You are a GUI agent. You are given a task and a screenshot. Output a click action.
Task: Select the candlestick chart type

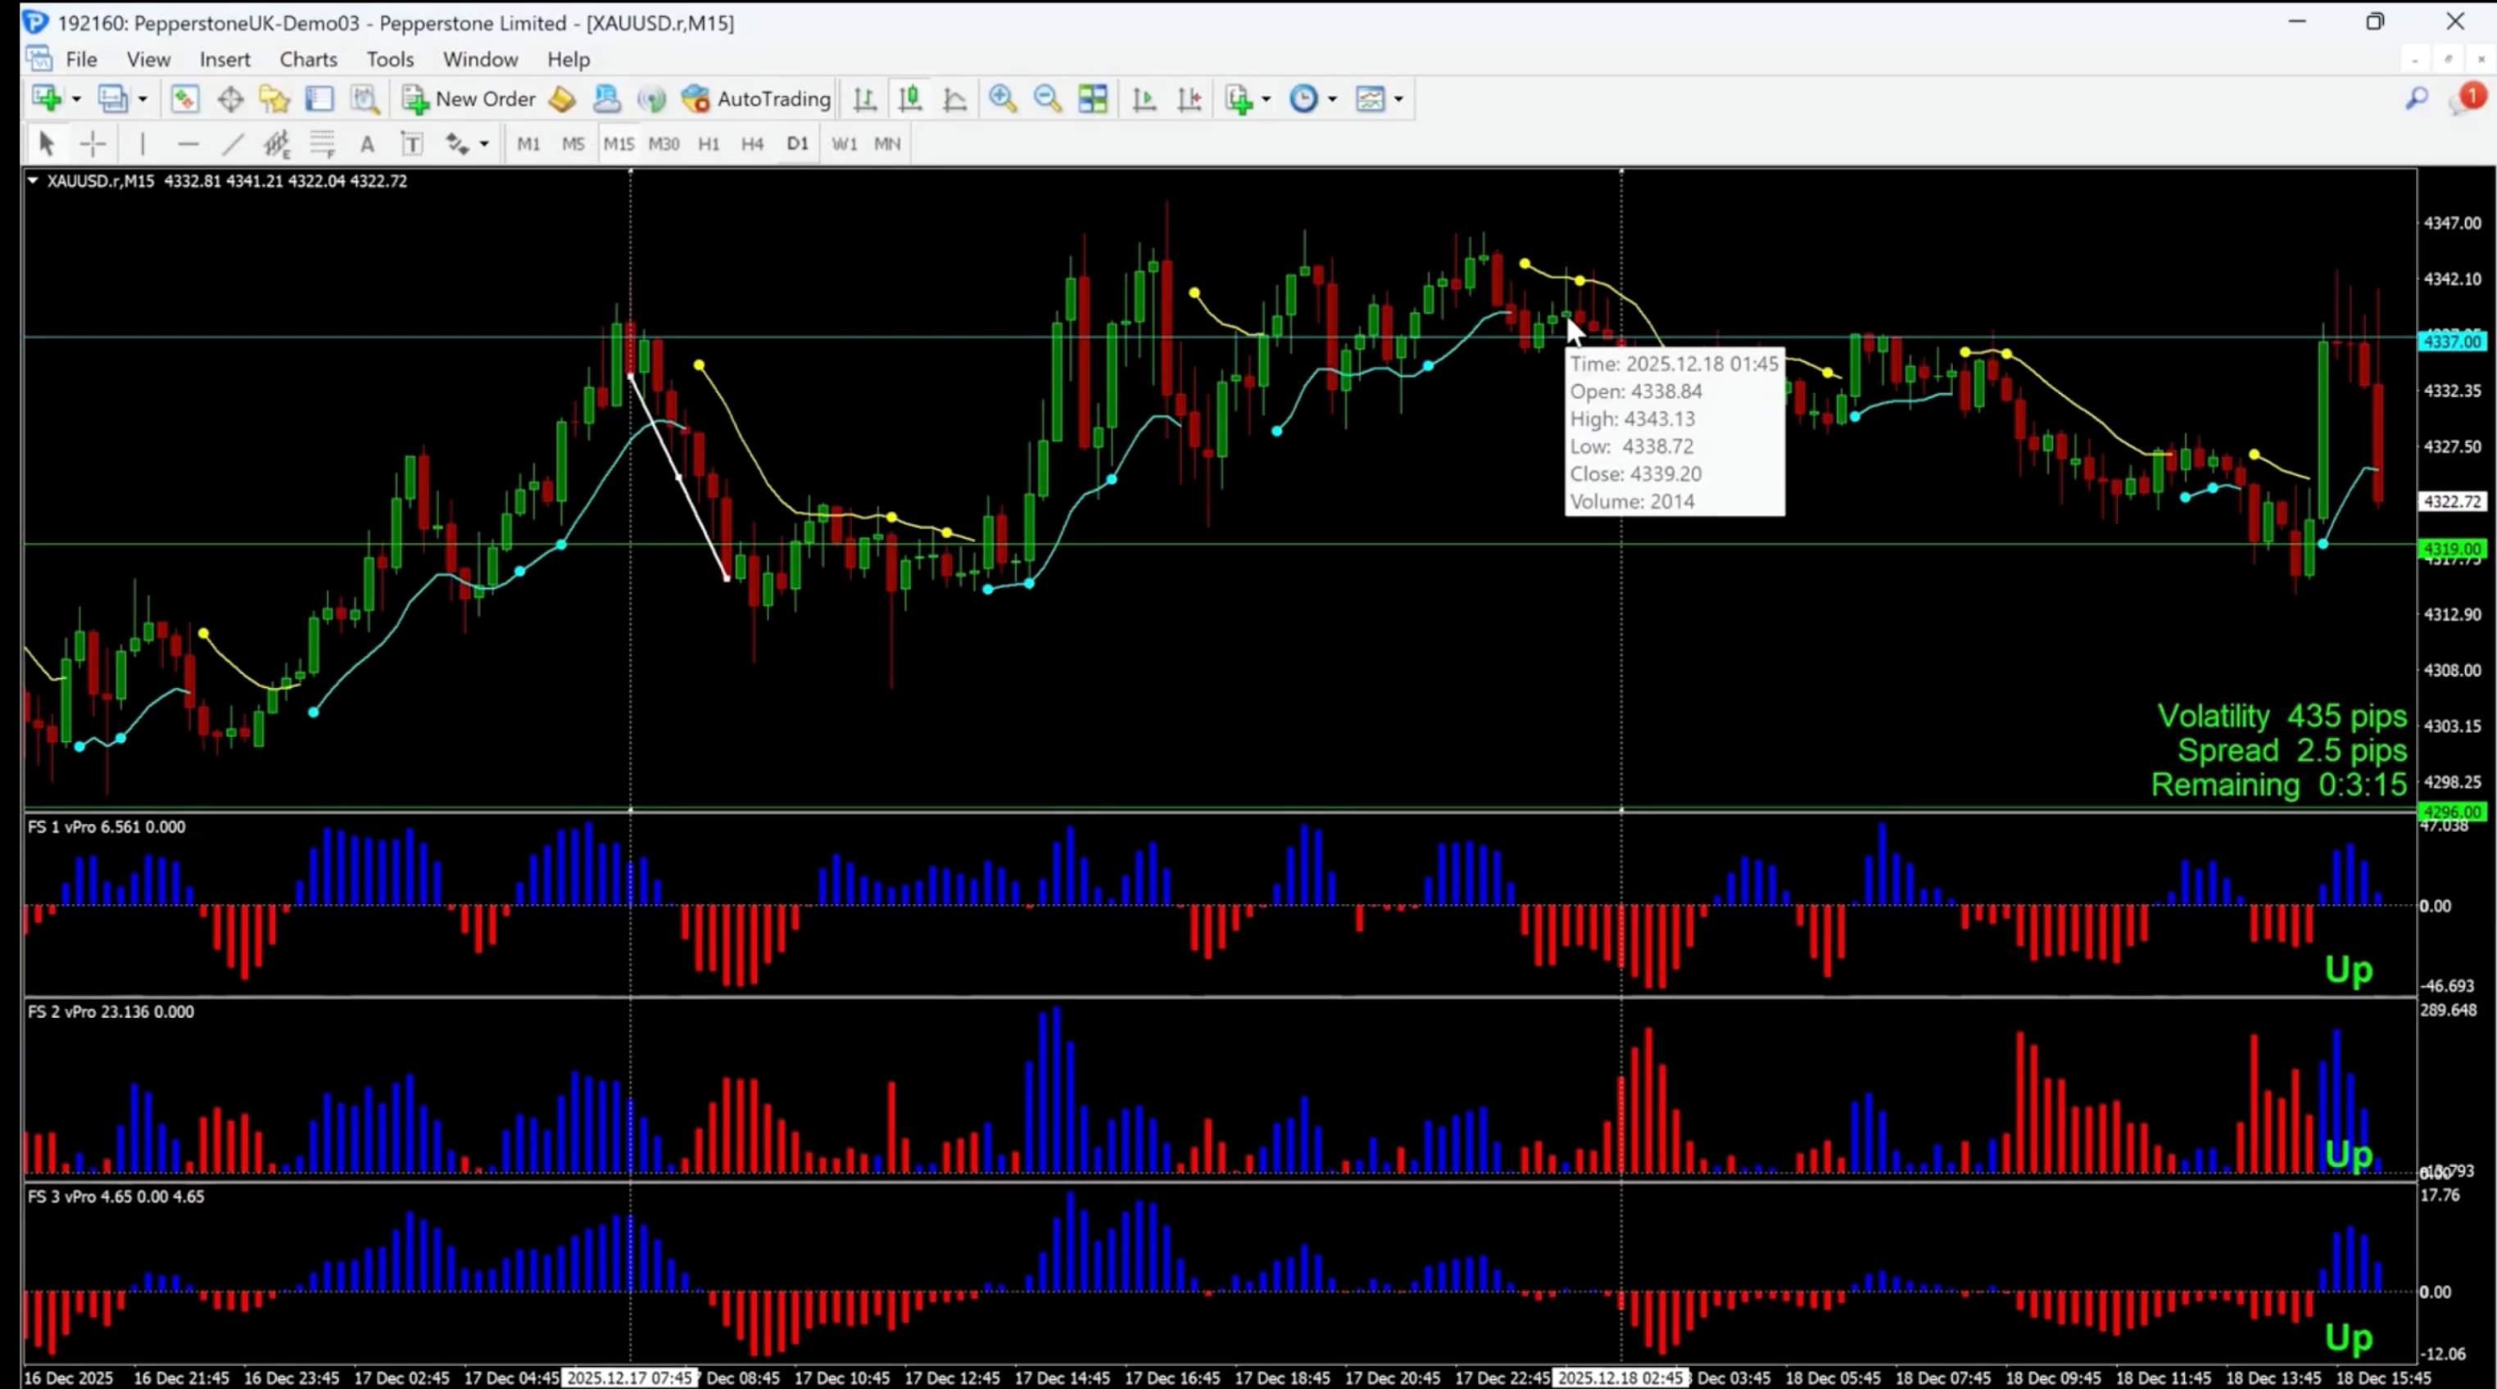point(909,98)
